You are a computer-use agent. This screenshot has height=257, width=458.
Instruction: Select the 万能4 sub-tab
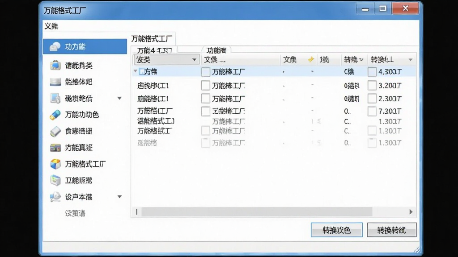click(x=154, y=50)
